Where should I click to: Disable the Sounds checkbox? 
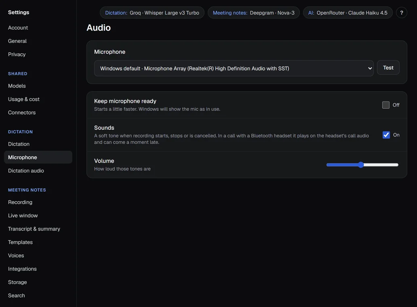386,135
